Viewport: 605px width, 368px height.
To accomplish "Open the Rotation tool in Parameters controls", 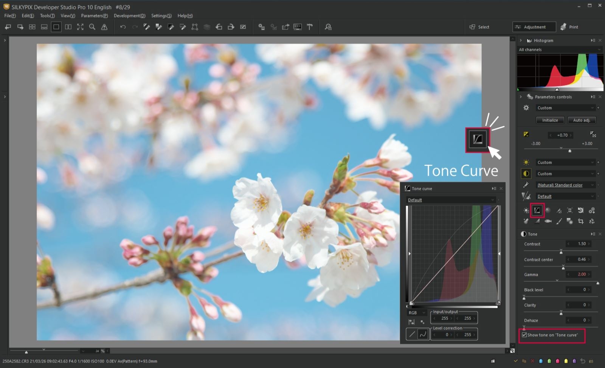I will pyautogui.click(x=581, y=210).
